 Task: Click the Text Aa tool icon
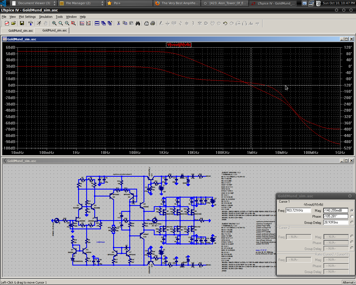[x=251, y=23]
